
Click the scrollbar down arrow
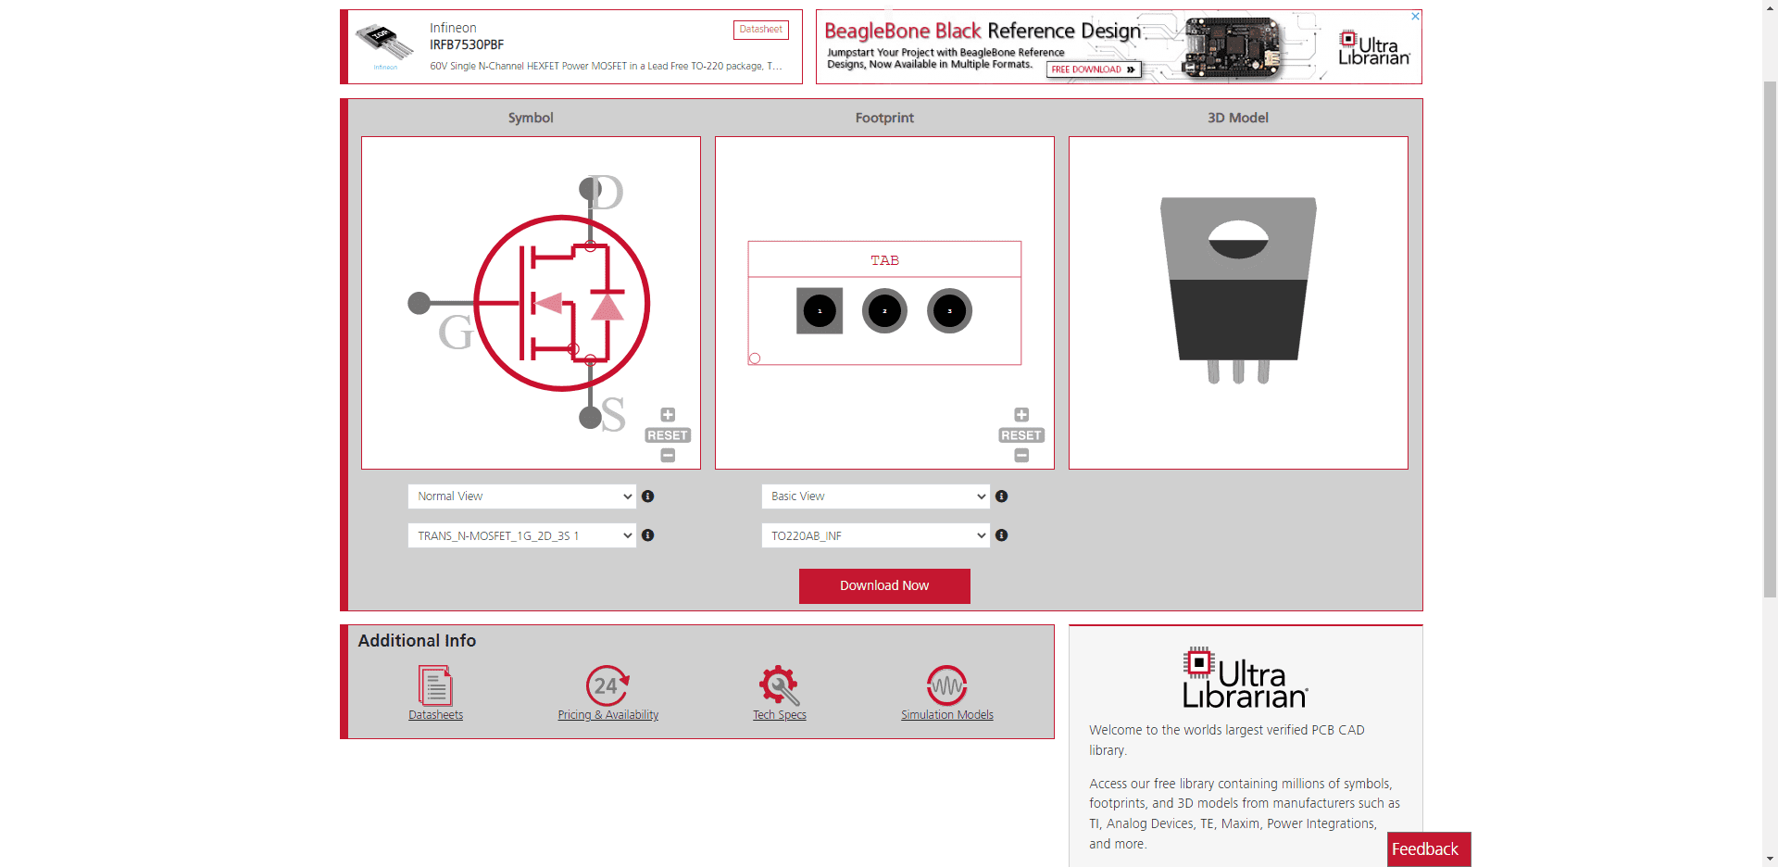(1770, 859)
